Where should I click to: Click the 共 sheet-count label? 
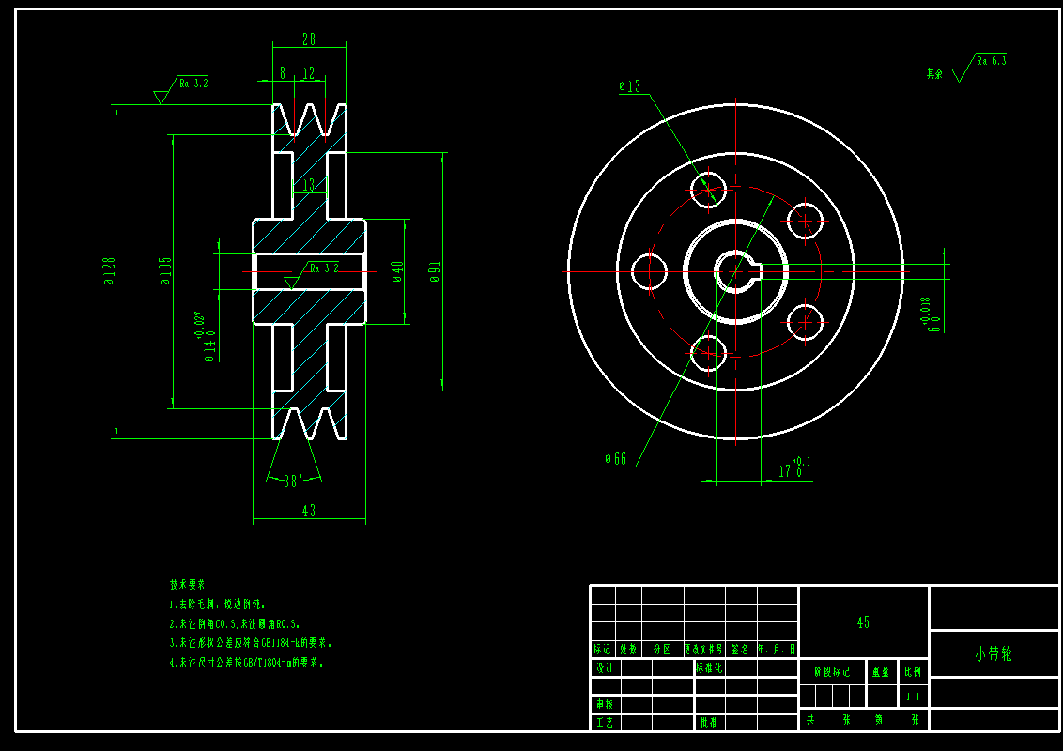pos(810,720)
